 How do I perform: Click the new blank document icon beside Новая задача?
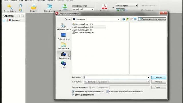click(21, 6)
